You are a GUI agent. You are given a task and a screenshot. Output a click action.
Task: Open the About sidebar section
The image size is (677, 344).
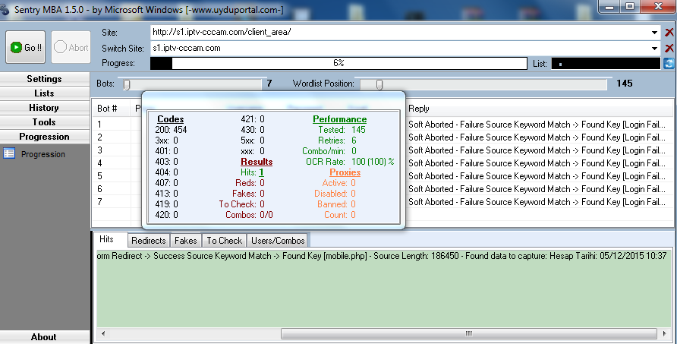(x=44, y=337)
